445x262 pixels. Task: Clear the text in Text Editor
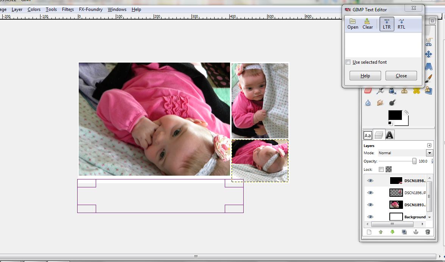coord(367,24)
